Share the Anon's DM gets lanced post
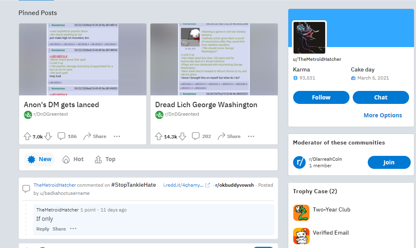416x248 pixels. pos(95,136)
